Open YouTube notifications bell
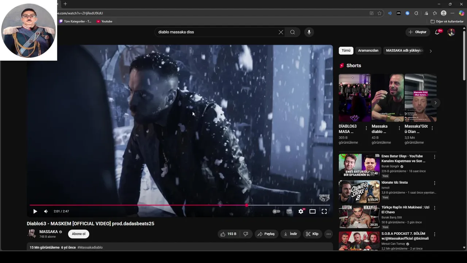This screenshot has width=467, height=263. tap(437, 32)
